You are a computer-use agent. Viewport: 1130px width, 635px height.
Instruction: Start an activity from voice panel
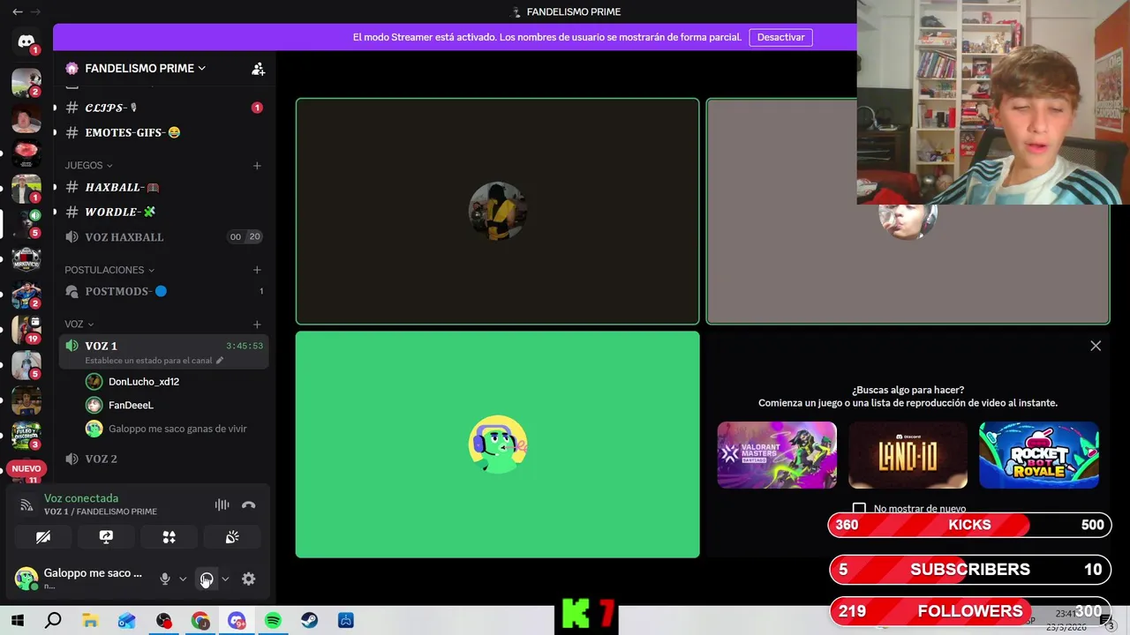(169, 536)
